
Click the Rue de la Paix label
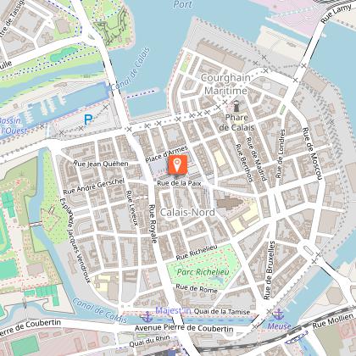point(179,183)
